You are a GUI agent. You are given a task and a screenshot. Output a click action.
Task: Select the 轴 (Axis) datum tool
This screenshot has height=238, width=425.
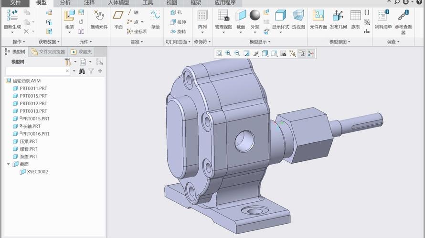(x=133, y=12)
